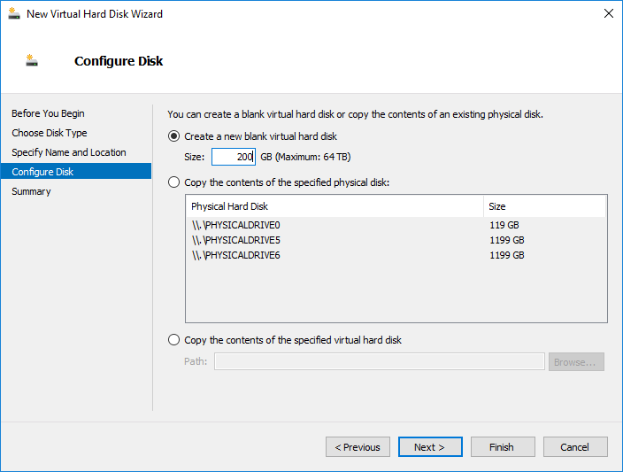Open the Choose Disk Type step
The height and width of the screenshot is (472, 623).
click(50, 133)
